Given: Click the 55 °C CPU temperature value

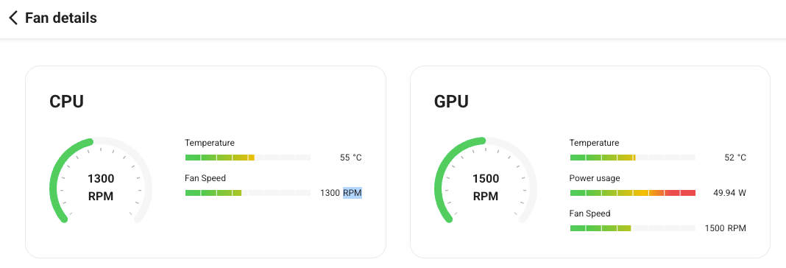Looking at the screenshot, I should click(350, 158).
